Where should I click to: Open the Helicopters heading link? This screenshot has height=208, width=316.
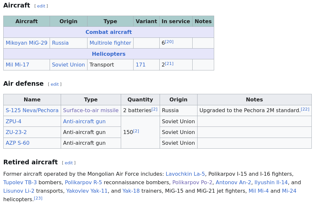click(x=109, y=54)
